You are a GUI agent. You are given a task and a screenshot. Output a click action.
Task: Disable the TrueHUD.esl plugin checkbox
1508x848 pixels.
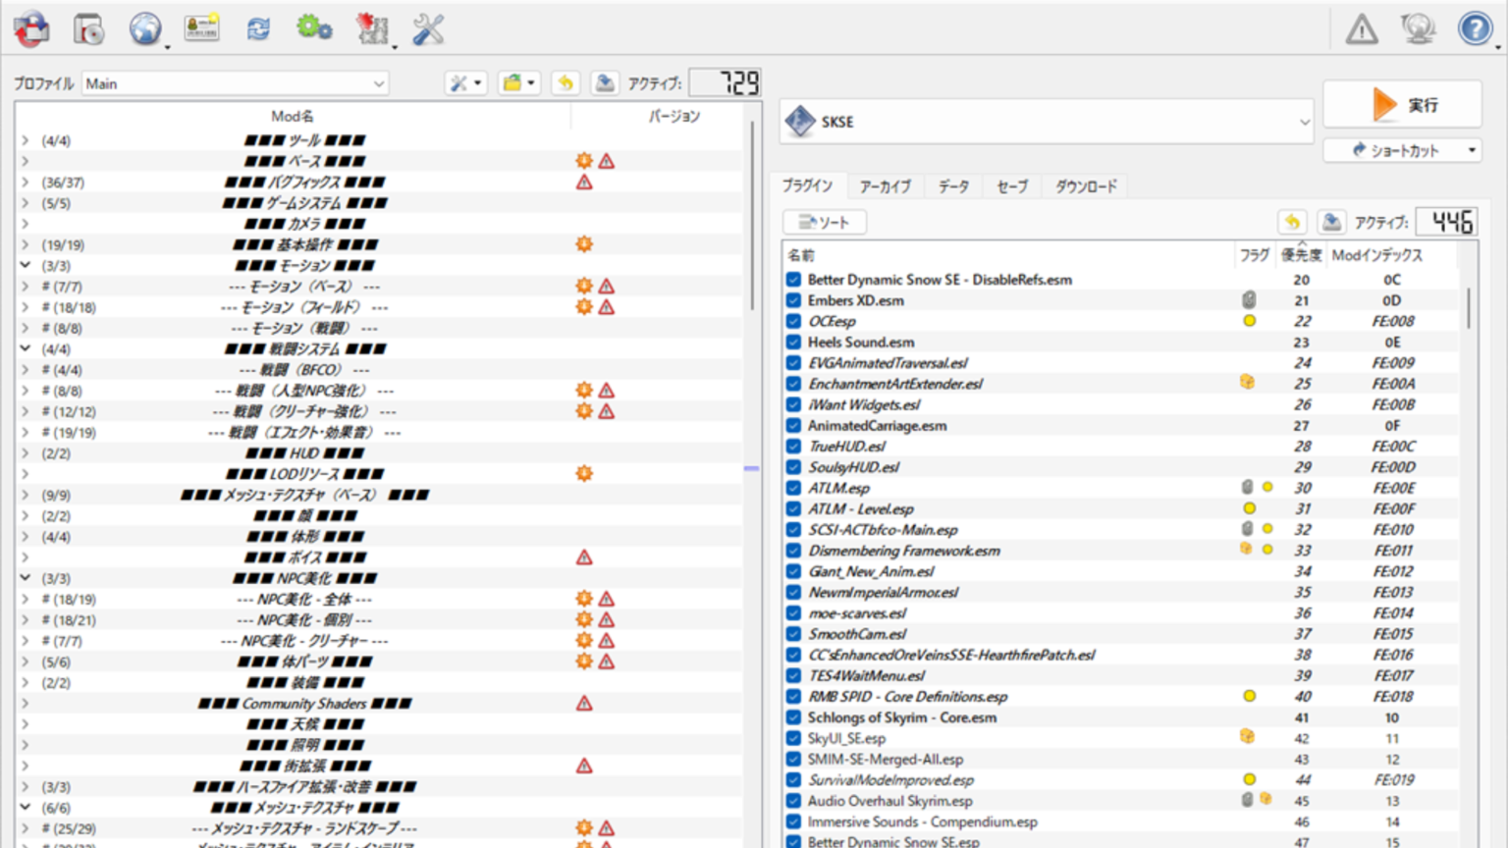click(793, 447)
